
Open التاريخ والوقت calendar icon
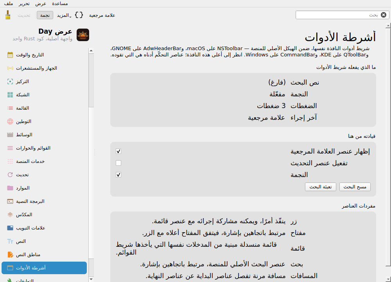pyautogui.click(x=10, y=55)
